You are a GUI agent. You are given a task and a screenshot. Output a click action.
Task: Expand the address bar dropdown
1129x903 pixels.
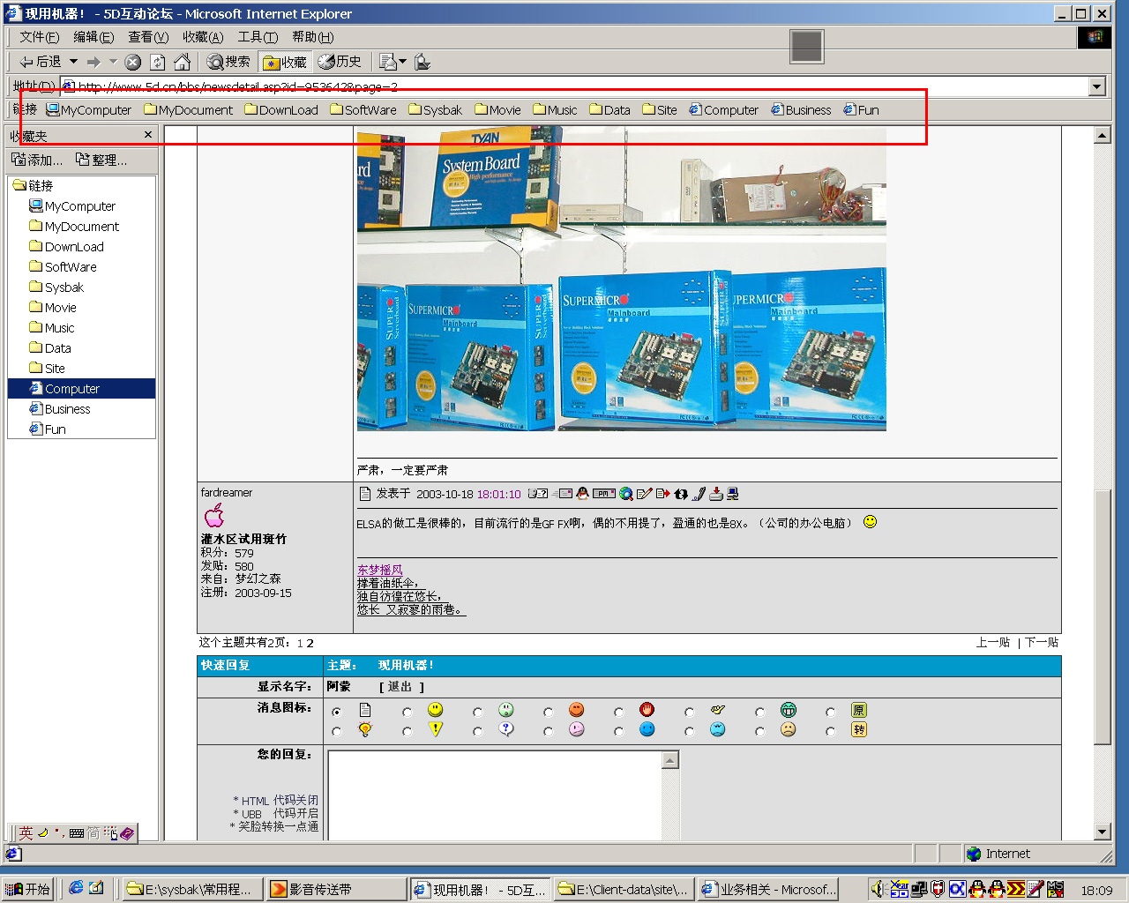[1097, 86]
